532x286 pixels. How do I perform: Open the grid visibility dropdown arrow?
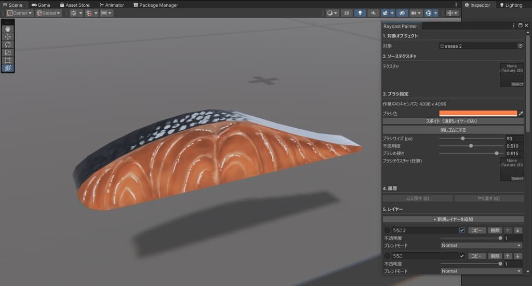click(81, 13)
